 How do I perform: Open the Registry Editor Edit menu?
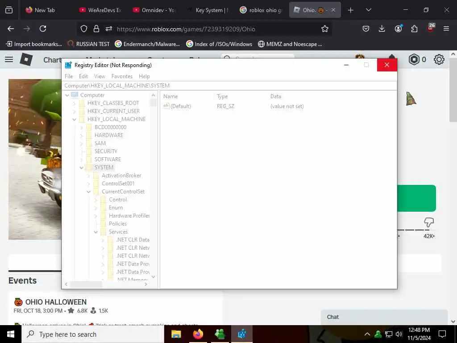pyautogui.click(x=83, y=76)
